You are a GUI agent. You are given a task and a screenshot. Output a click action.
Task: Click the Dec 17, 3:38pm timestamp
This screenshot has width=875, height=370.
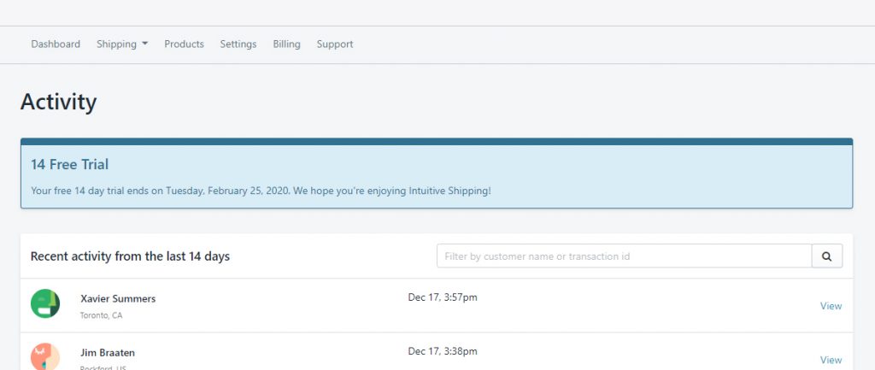pos(443,351)
